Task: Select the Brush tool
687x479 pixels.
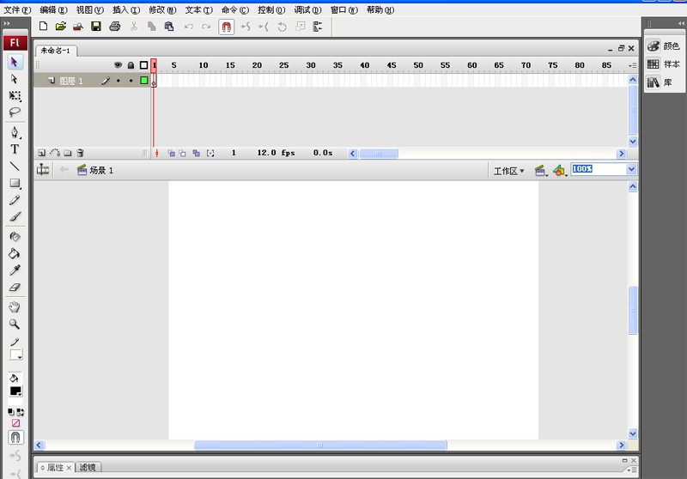Action: pyautogui.click(x=15, y=216)
